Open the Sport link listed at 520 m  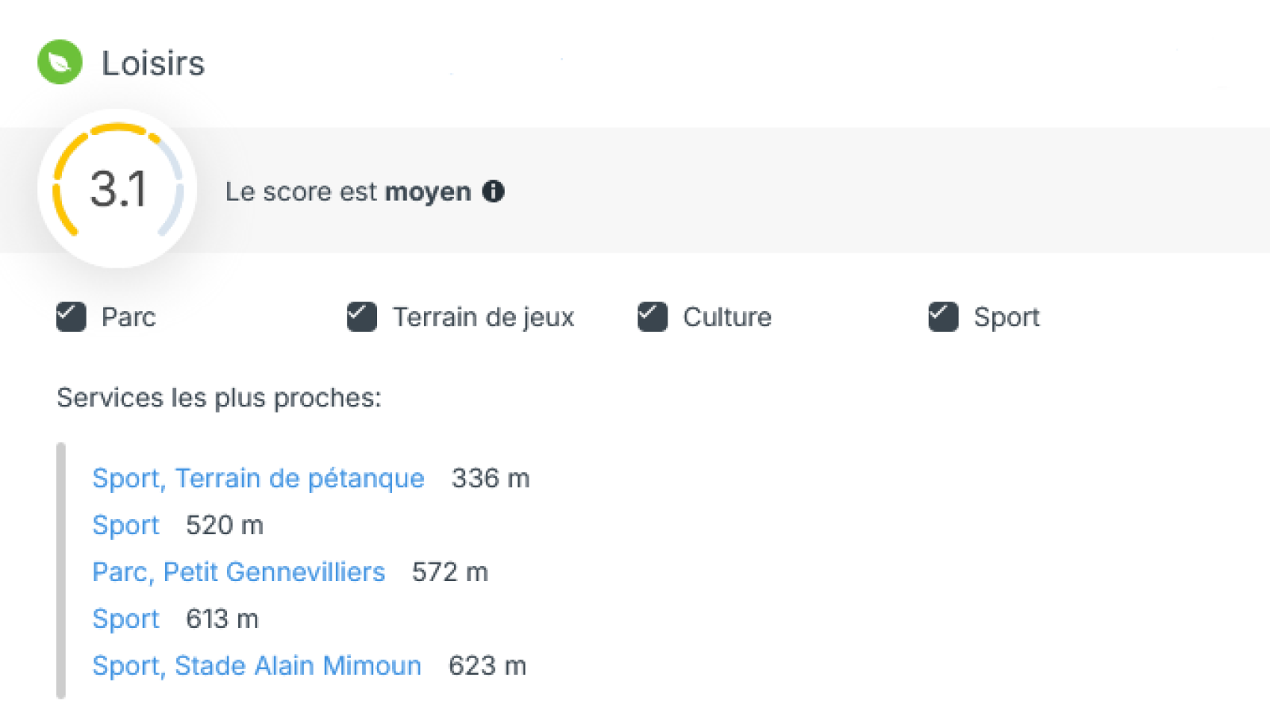pyautogui.click(x=125, y=525)
